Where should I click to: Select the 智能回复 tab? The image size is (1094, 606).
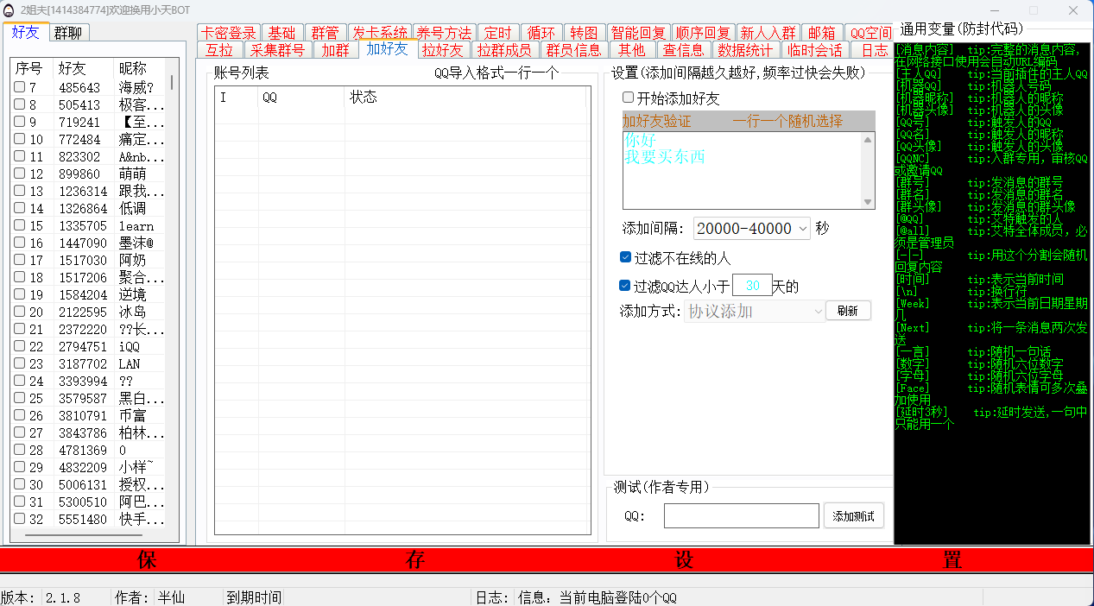click(x=638, y=33)
